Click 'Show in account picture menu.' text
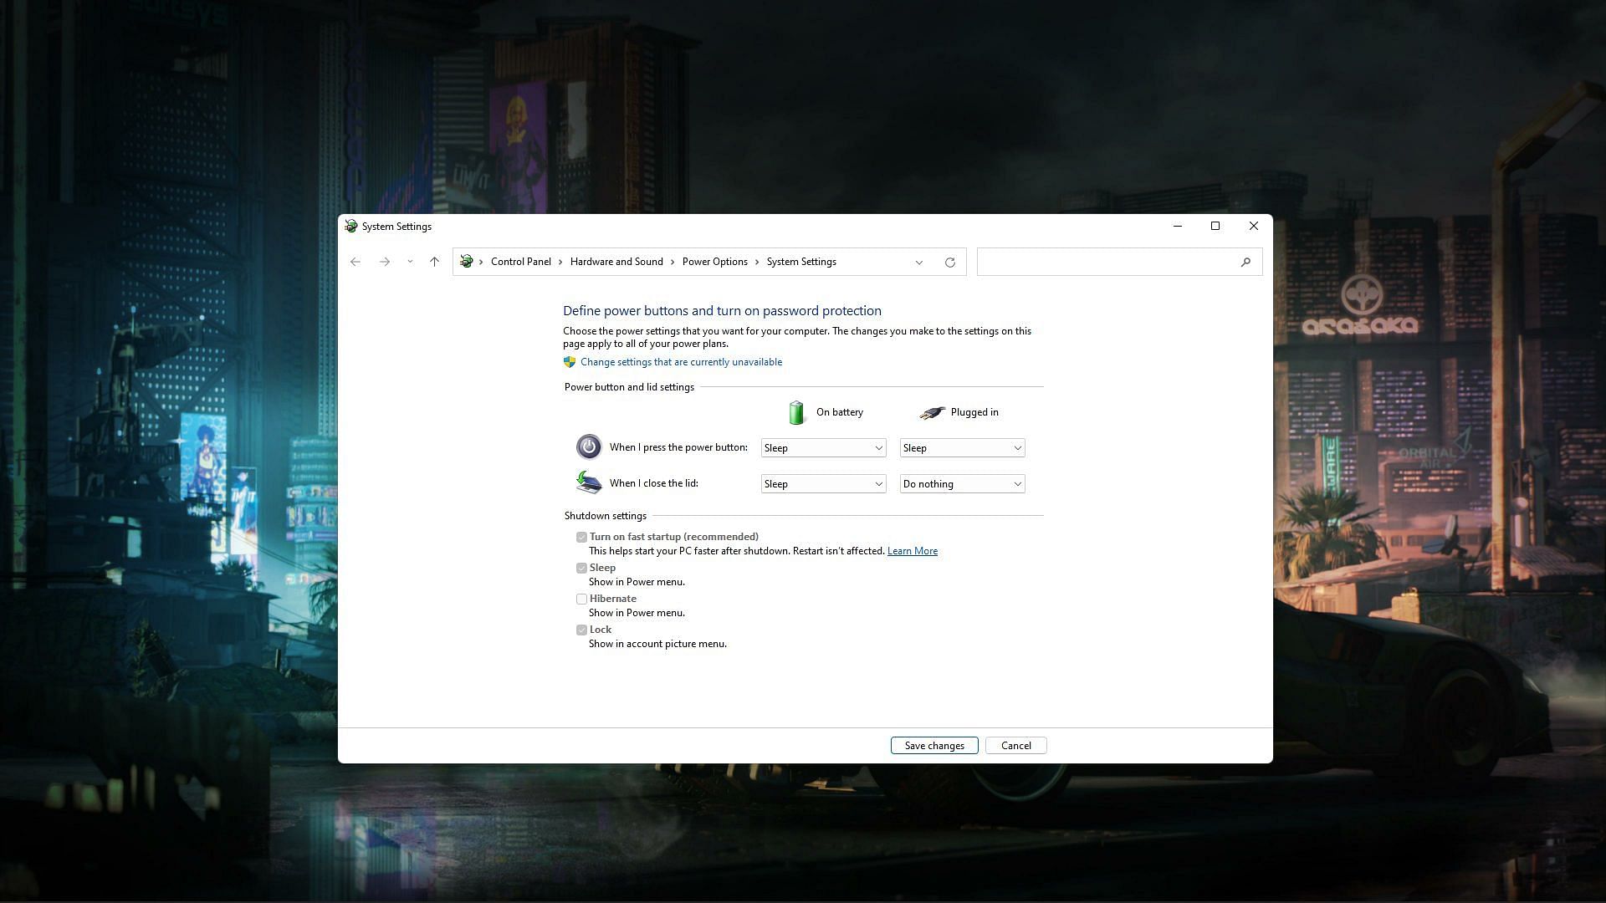1606x903 pixels. pos(657,644)
